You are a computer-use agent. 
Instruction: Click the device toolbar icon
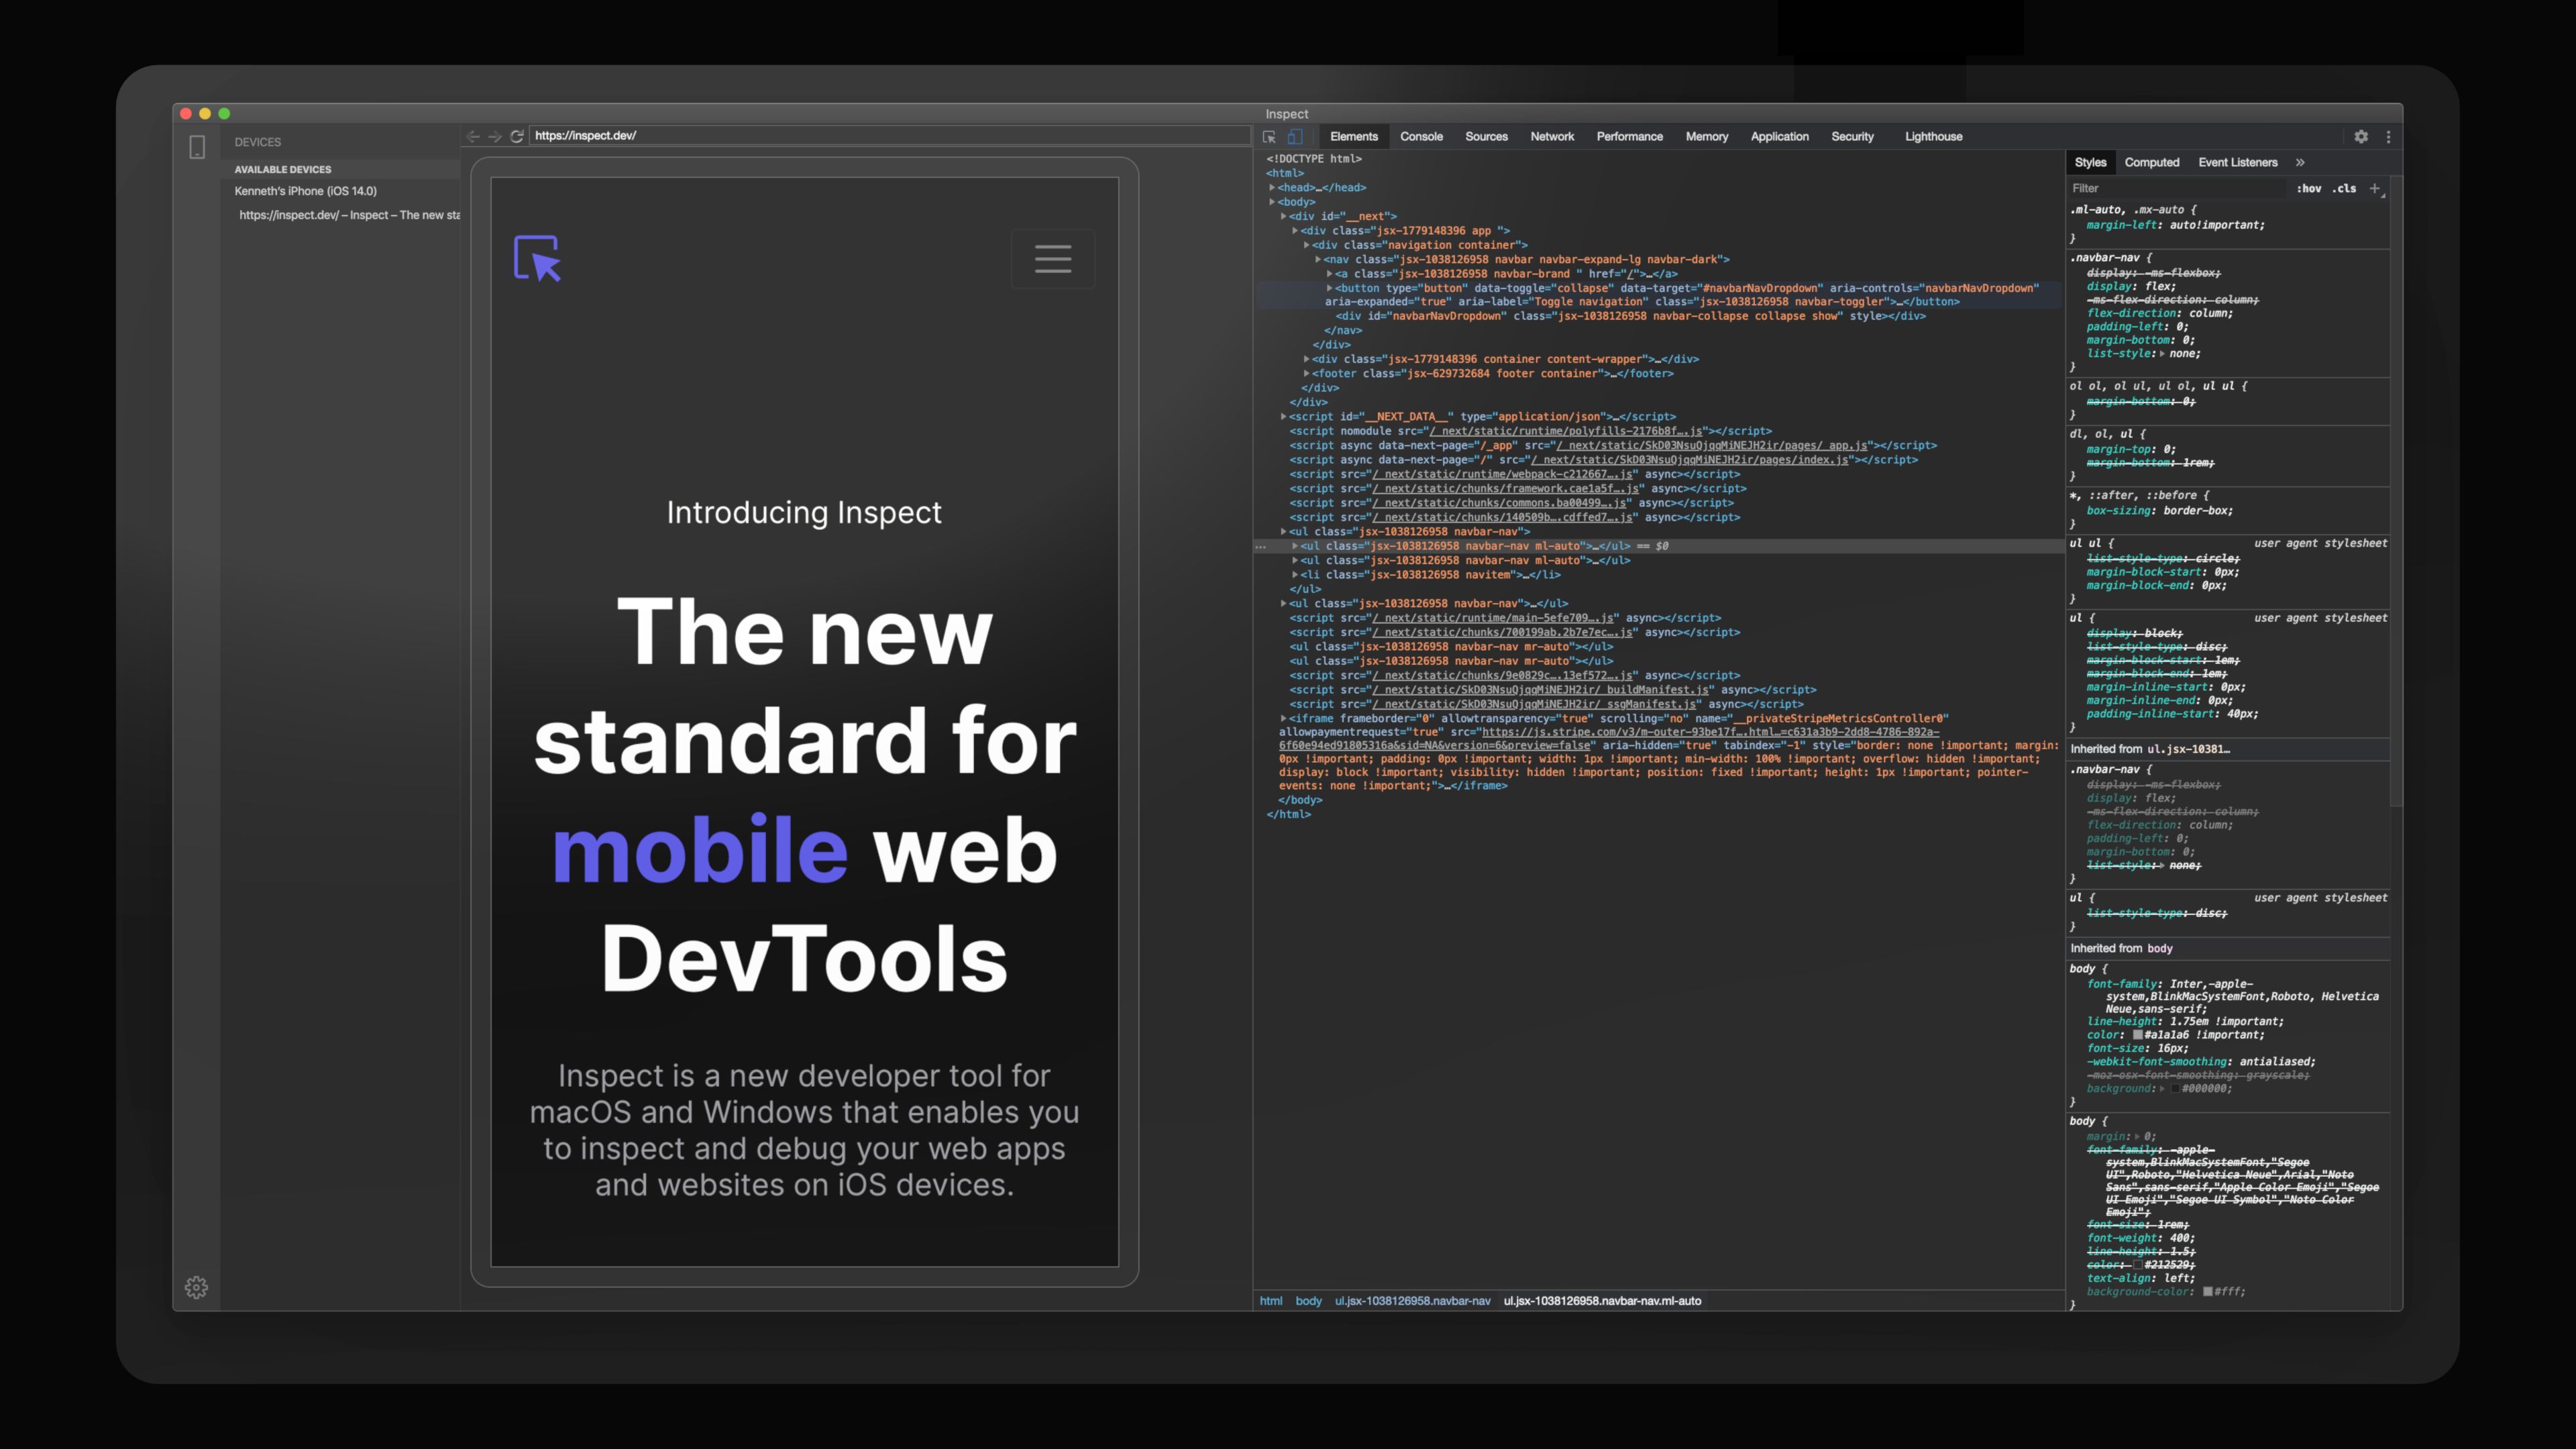1295,136
